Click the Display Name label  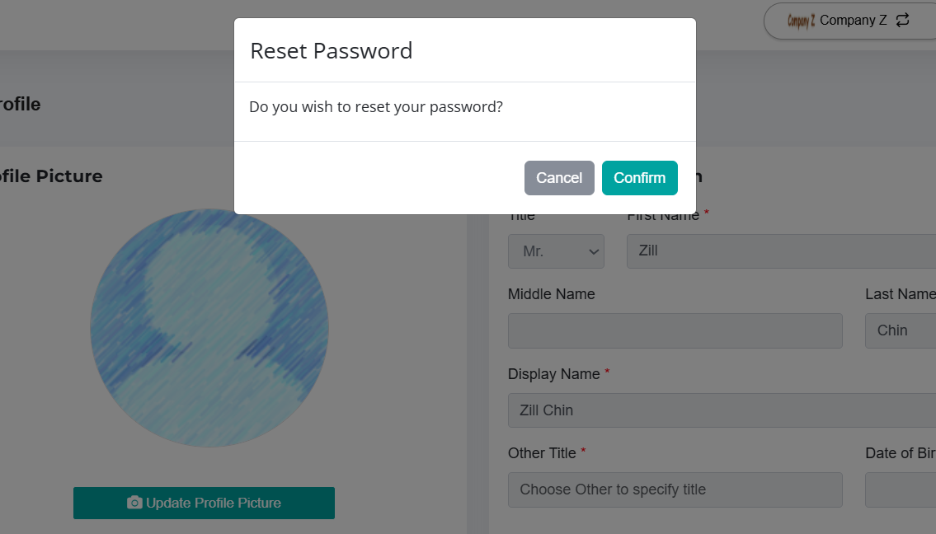(554, 374)
